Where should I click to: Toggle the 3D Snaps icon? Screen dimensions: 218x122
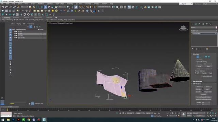(80, 7)
